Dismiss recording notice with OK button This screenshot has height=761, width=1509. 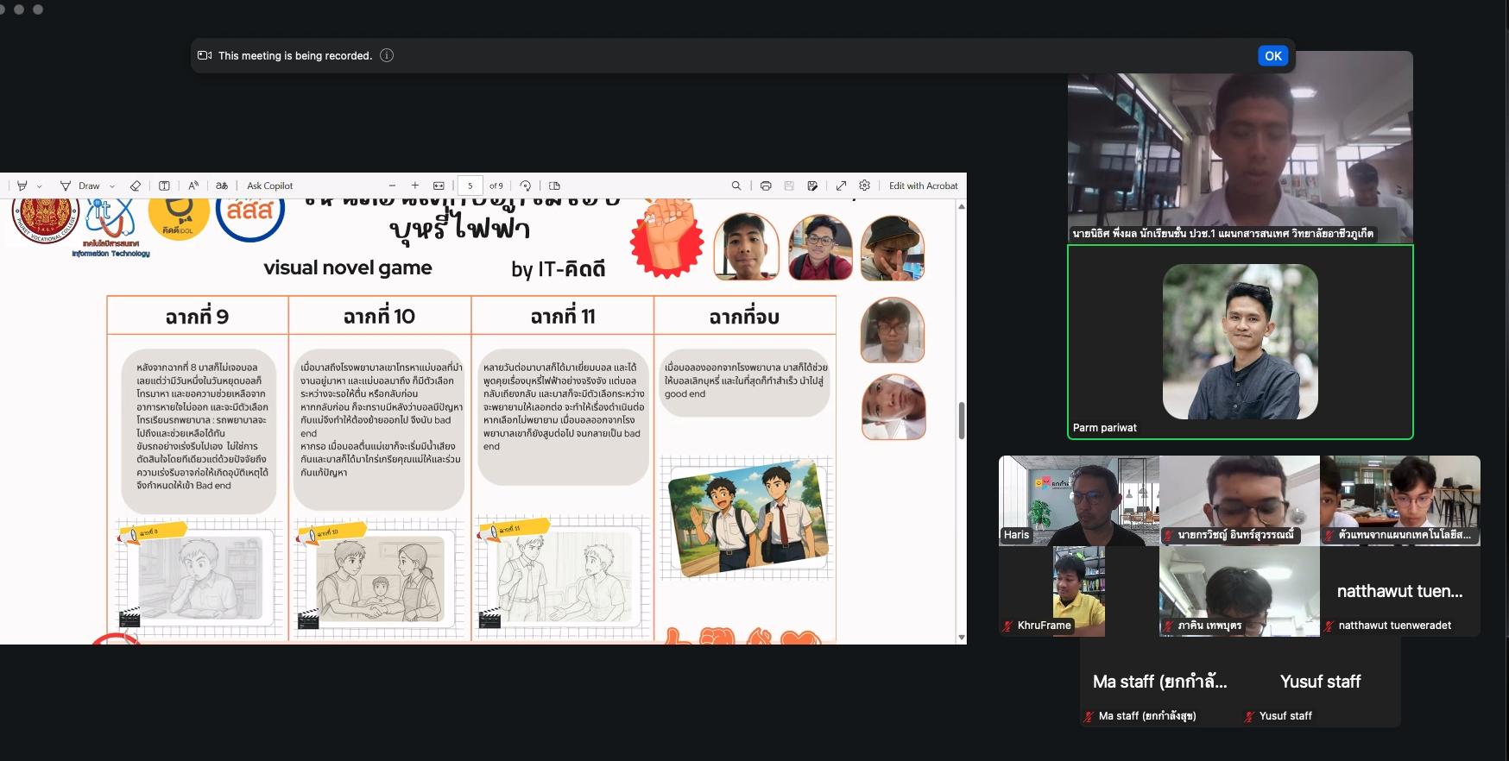tap(1272, 56)
